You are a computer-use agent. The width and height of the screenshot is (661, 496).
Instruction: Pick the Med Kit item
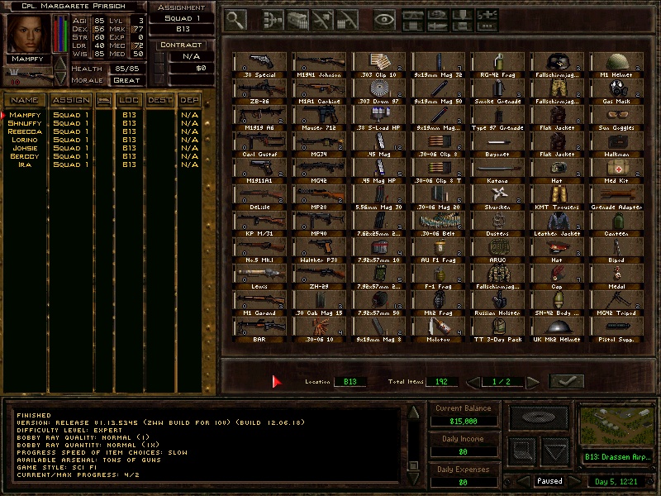click(616, 171)
